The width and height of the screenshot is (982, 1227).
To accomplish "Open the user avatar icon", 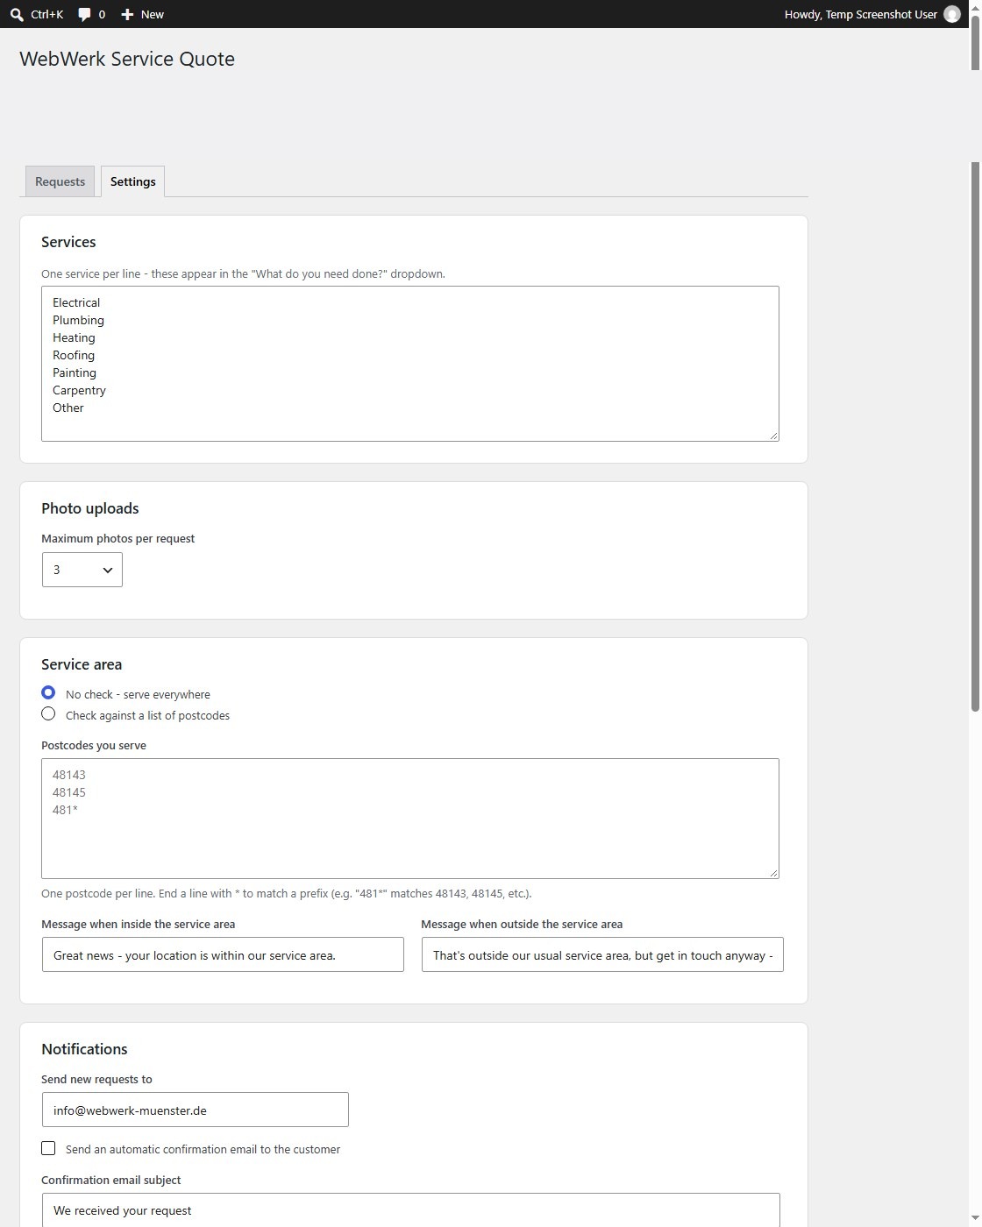I will click(952, 14).
